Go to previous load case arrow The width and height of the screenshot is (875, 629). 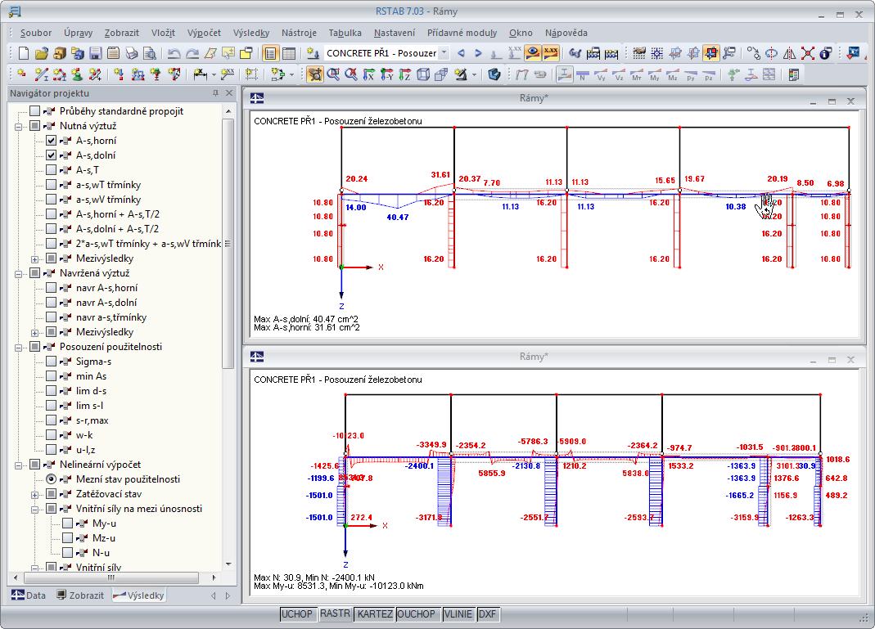(x=461, y=53)
